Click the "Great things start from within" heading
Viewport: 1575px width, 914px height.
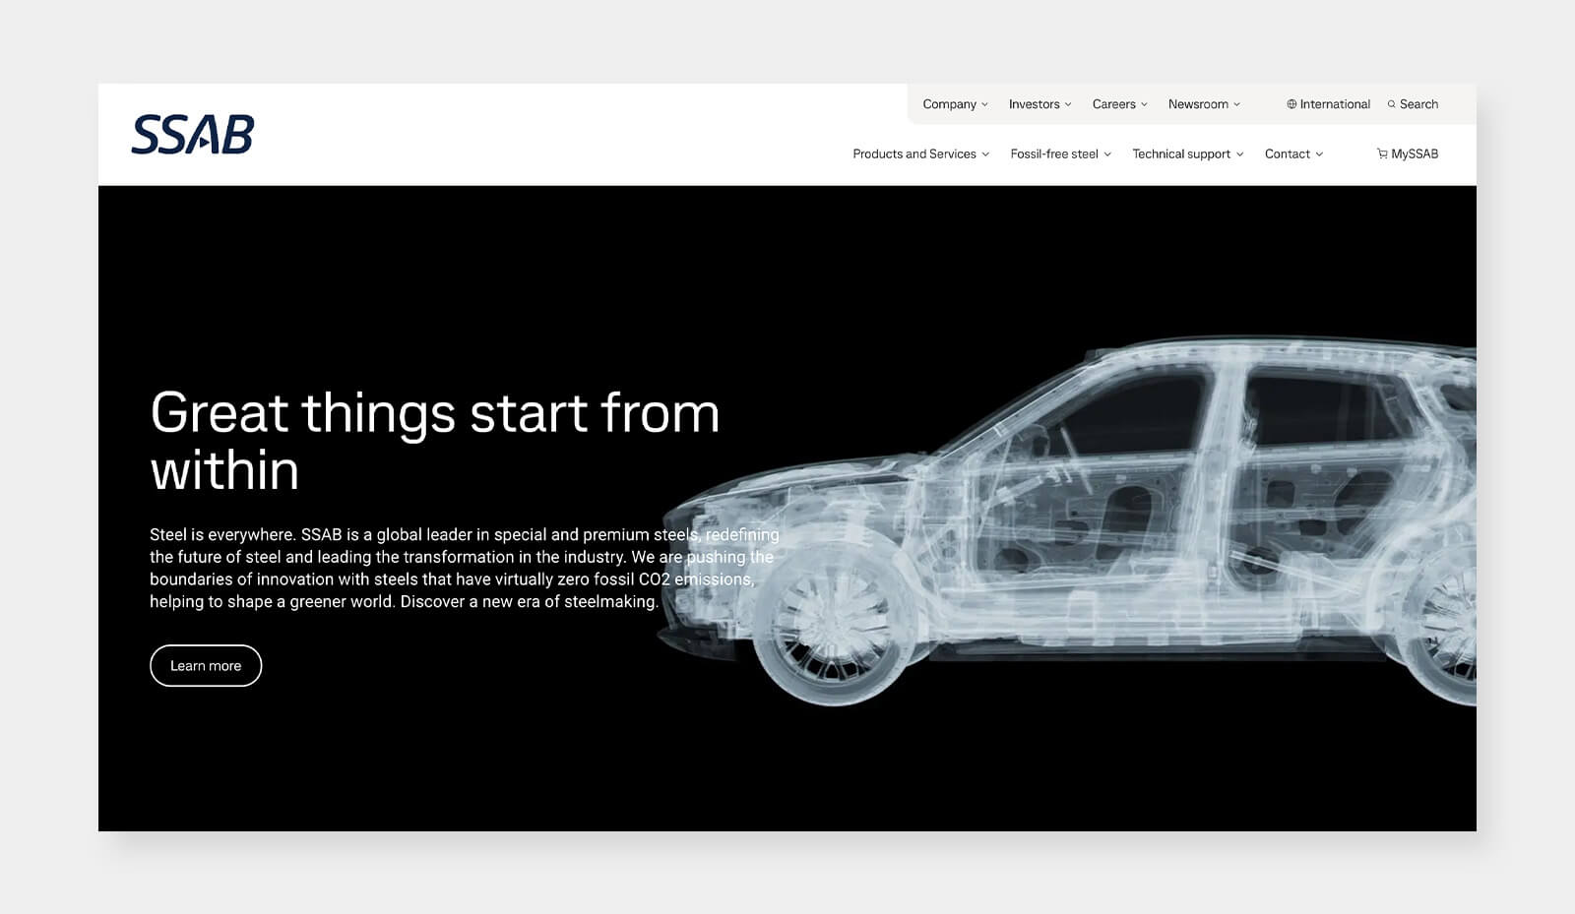tap(434, 441)
